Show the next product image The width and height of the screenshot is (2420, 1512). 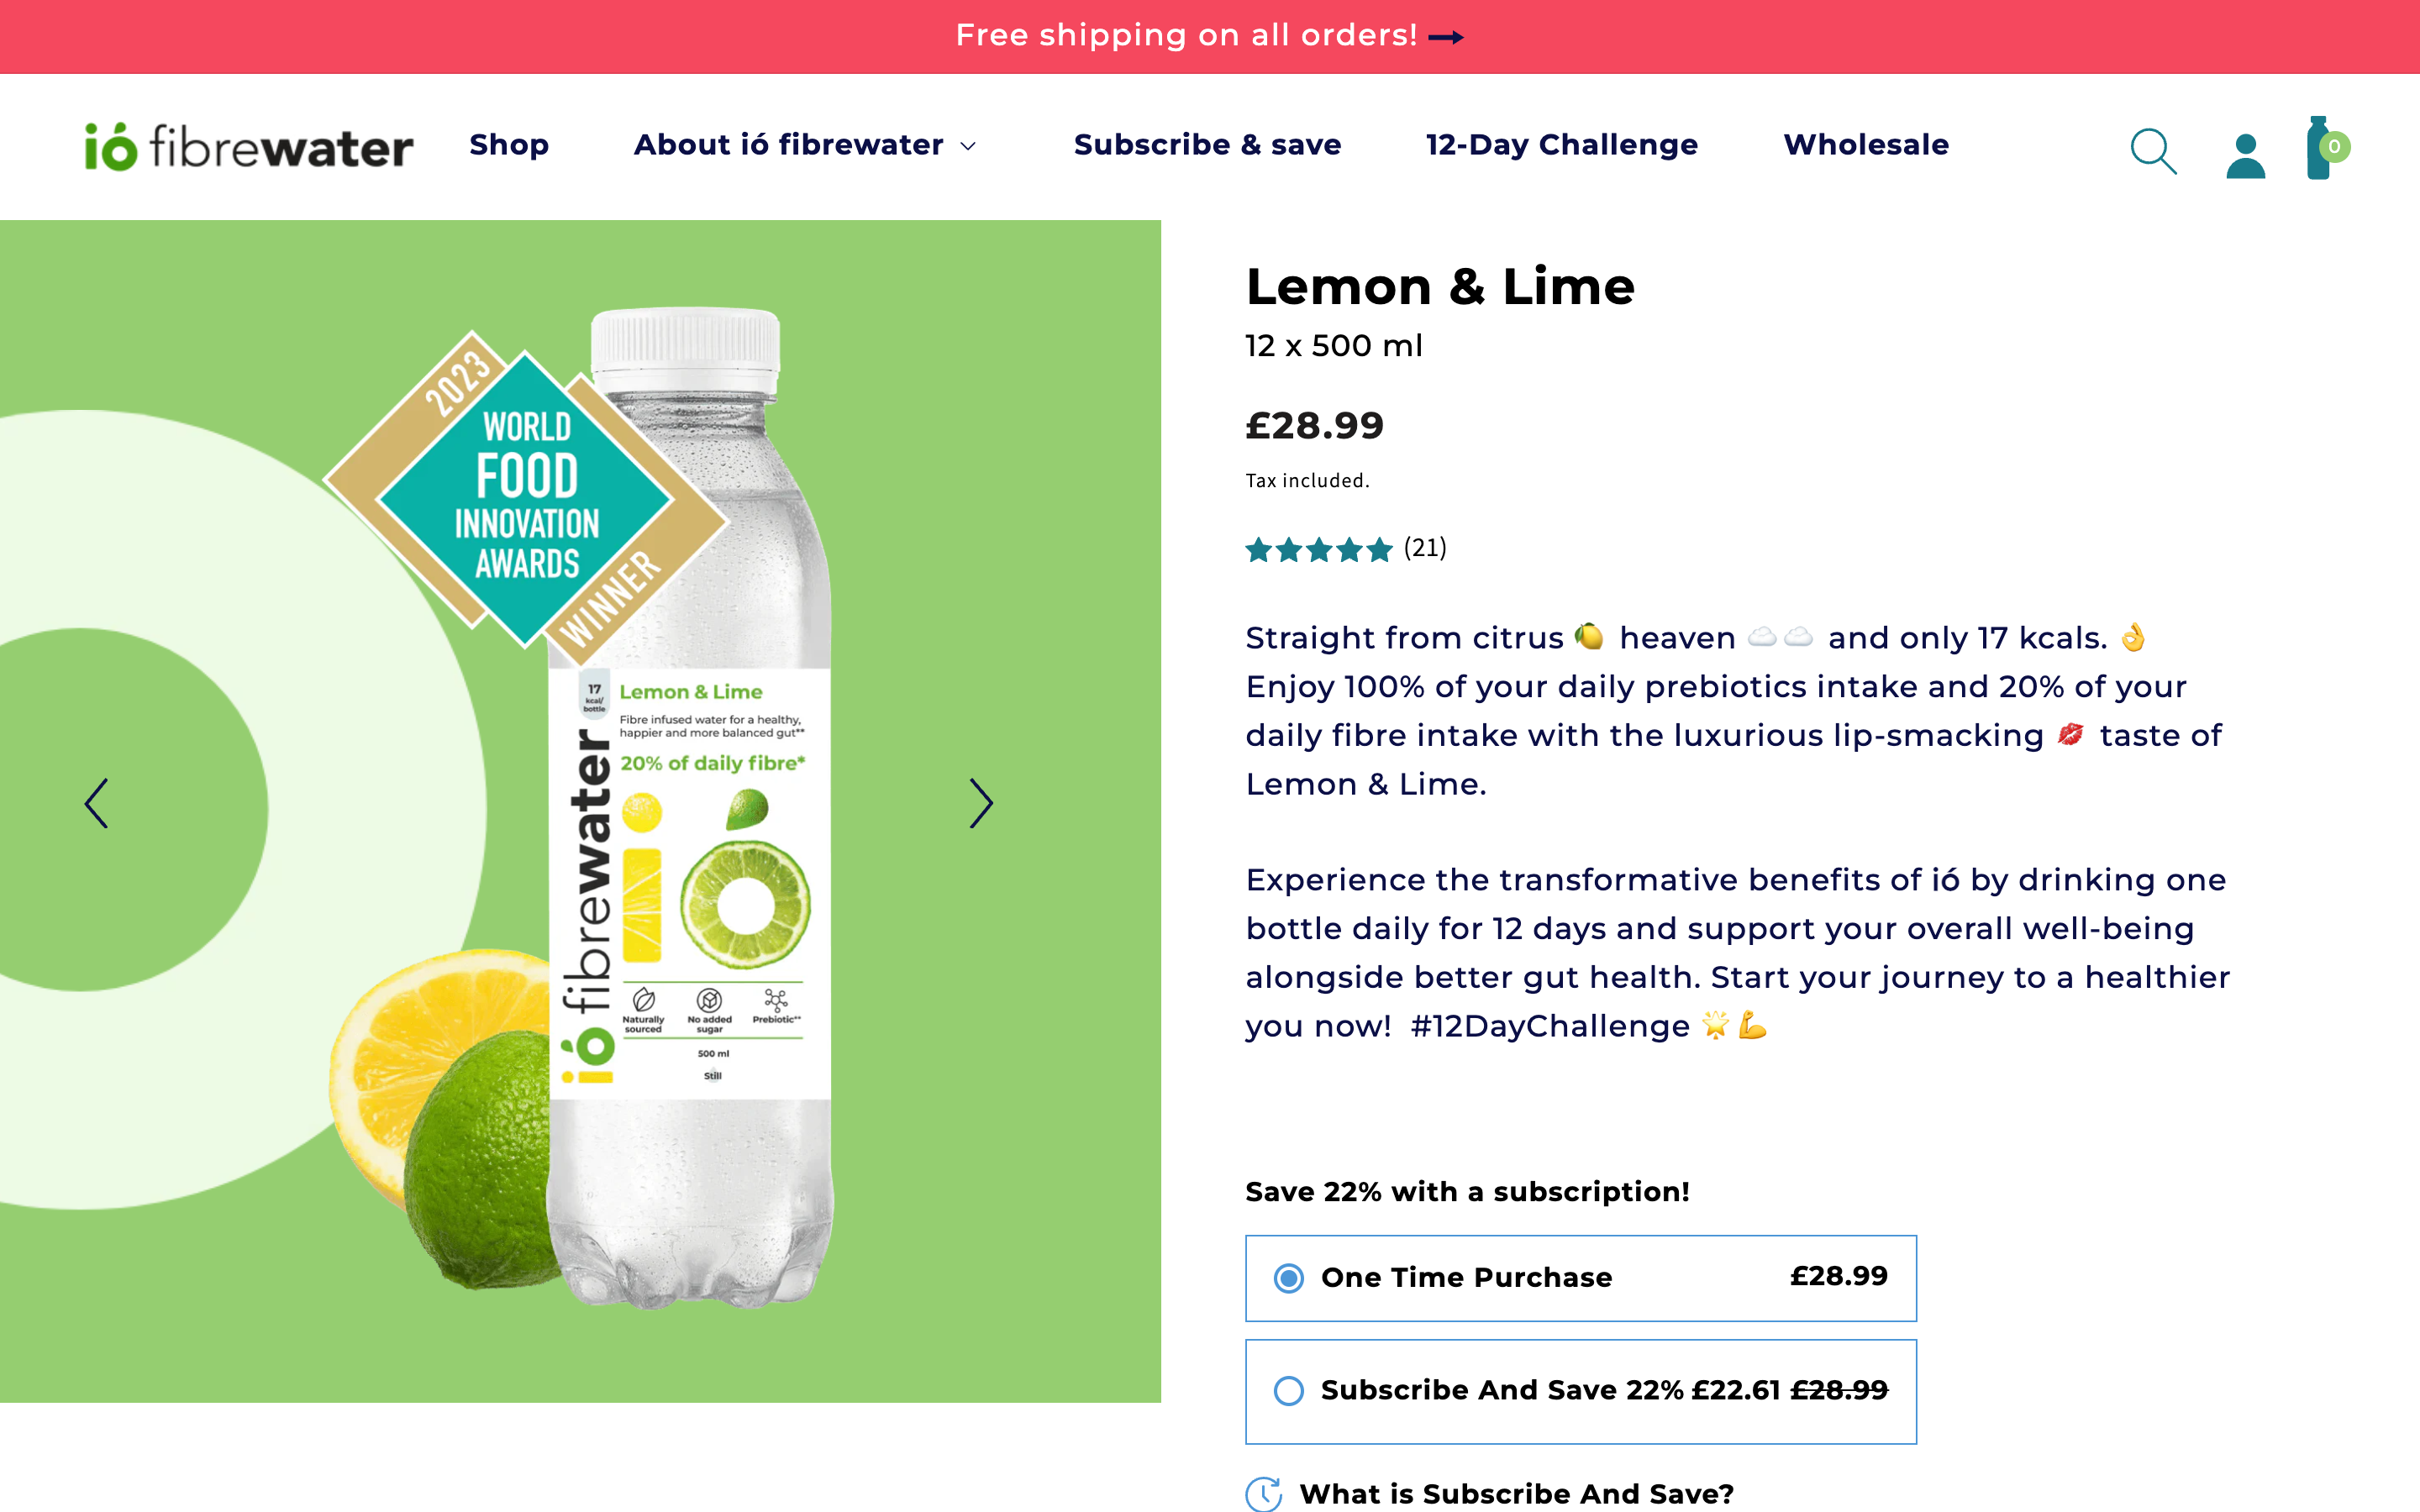981,803
